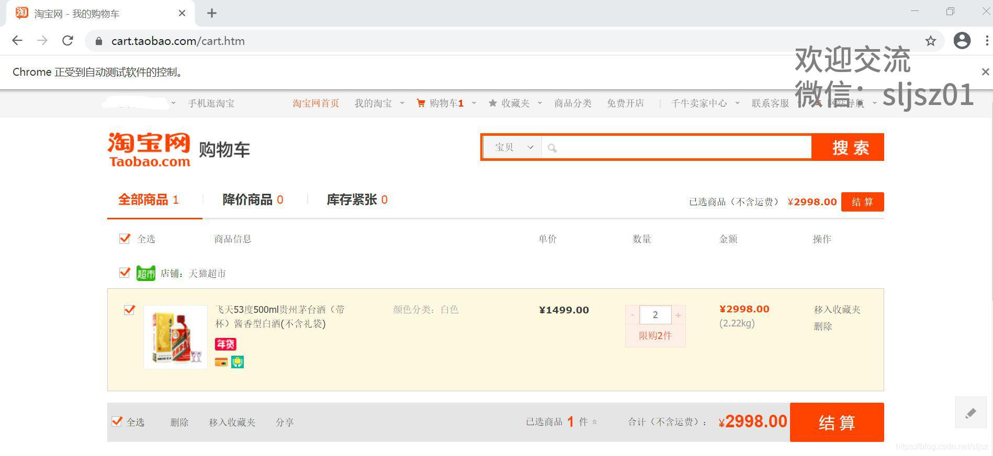This screenshot has width=993, height=456.
Task: Move the 茅台酒 item to favorites from its row
Action: 837,310
